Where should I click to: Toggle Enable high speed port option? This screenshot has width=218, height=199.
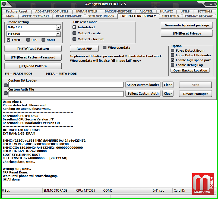pyautogui.click(x=172, y=60)
